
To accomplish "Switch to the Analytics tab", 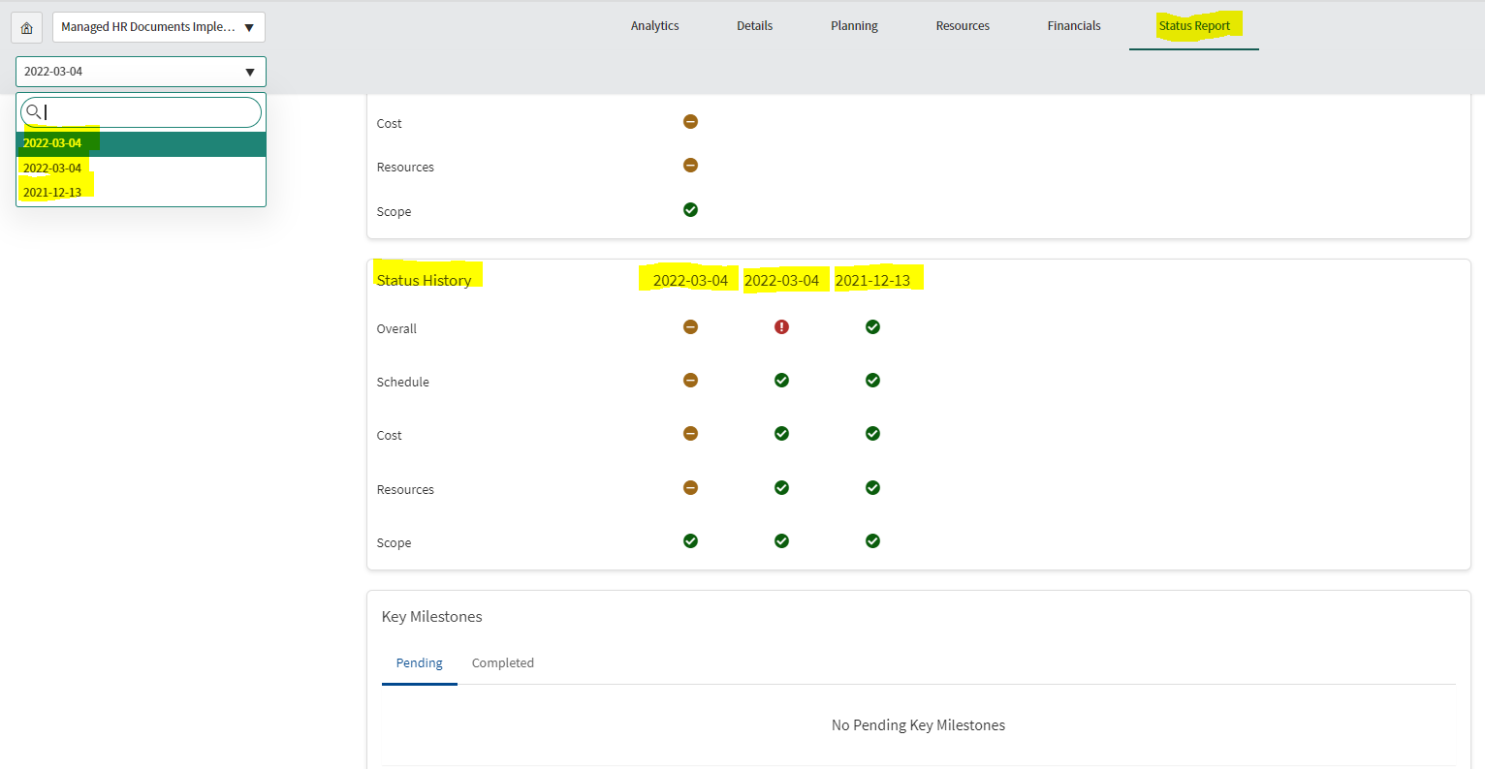I will point(654,26).
